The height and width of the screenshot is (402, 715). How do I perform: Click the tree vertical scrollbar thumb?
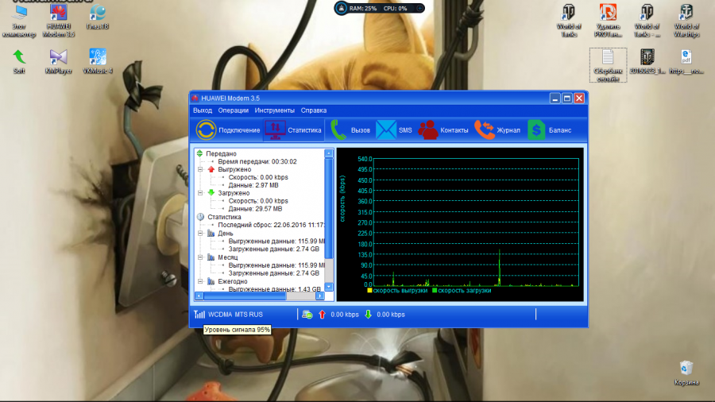329,208
